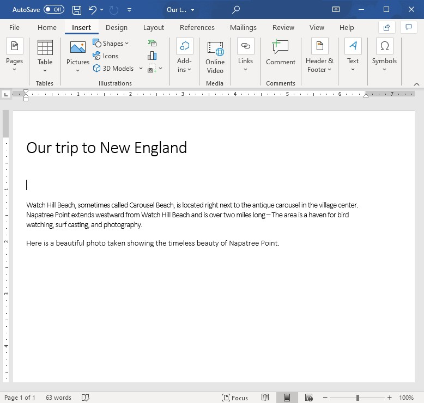Switch to the Mailings tab
Image resolution: width=424 pixels, height=403 pixels.
click(243, 28)
